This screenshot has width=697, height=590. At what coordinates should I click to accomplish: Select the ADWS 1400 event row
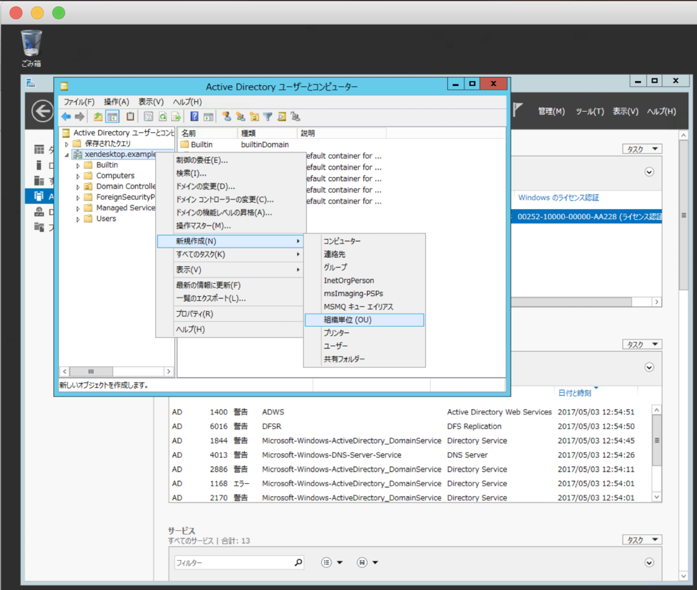tap(409, 412)
